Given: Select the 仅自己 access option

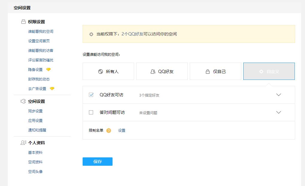Looking at the screenshot, I should coord(216,72).
